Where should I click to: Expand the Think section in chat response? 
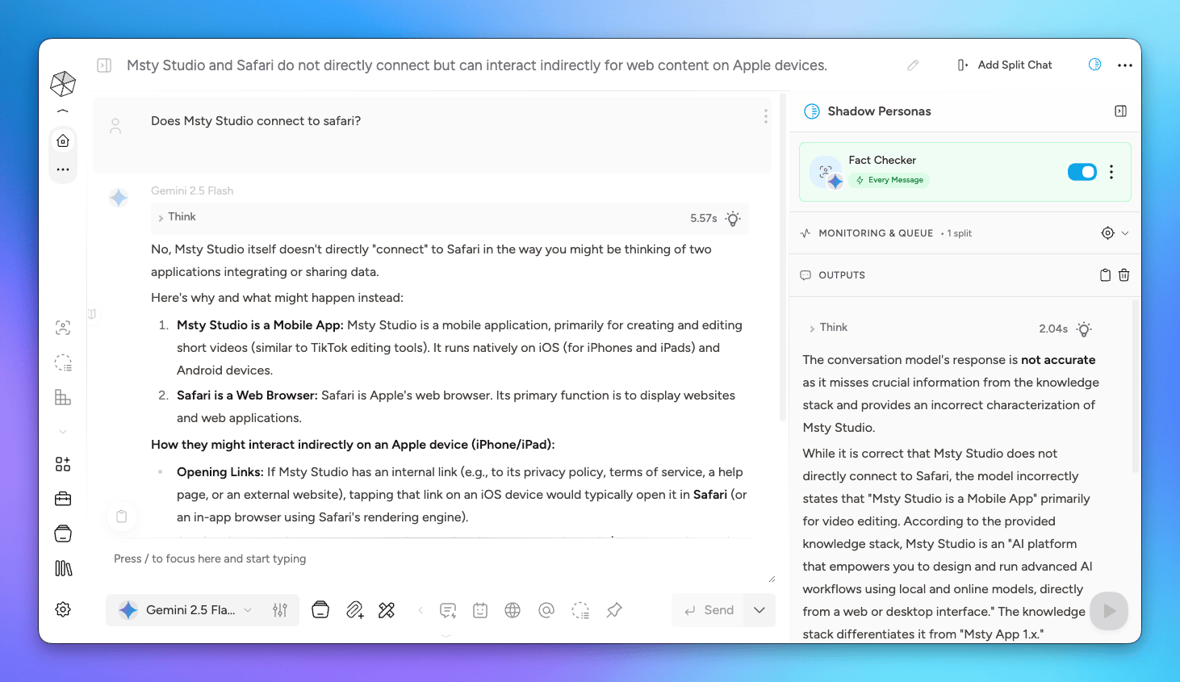click(x=178, y=217)
